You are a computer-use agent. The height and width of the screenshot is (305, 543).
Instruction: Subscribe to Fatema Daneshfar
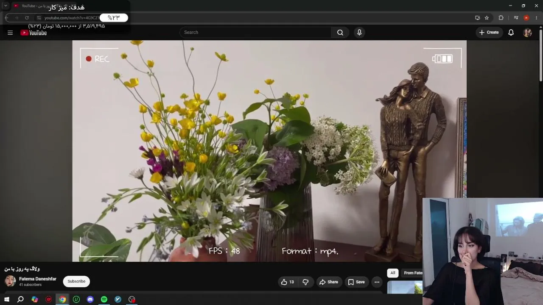point(76,281)
